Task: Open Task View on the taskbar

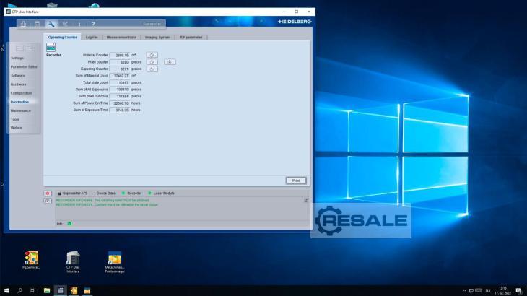Action: [x=33, y=291]
